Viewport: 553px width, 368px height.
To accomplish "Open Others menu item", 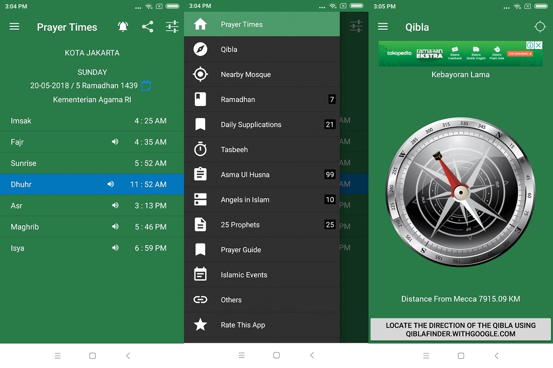I will (262, 300).
